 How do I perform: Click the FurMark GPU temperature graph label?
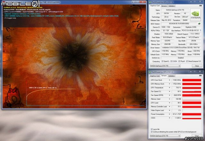click(x=43, y=88)
